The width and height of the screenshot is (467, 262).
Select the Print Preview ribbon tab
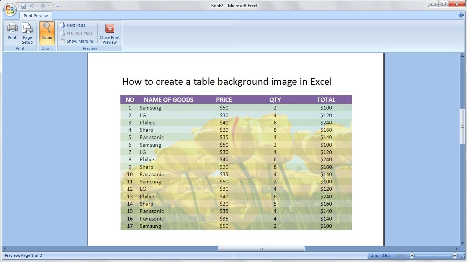click(36, 16)
